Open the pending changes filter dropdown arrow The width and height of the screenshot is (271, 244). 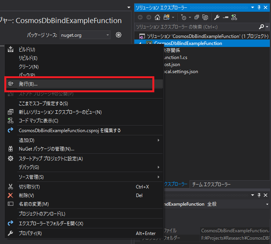190,17
